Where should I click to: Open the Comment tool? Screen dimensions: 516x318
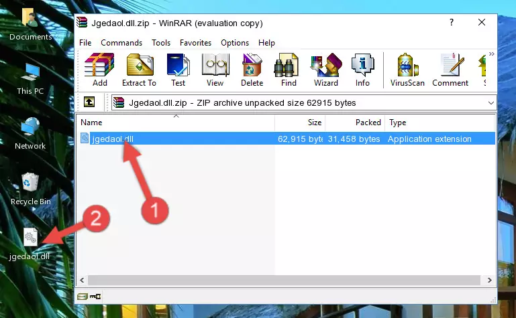click(x=450, y=70)
